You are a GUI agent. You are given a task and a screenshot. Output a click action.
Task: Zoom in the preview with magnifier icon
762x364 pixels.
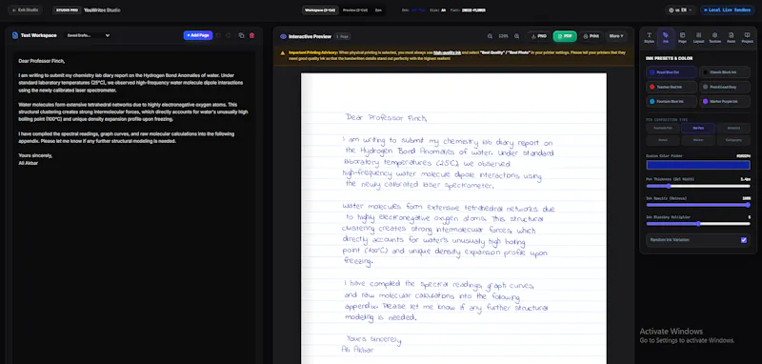(517, 36)
